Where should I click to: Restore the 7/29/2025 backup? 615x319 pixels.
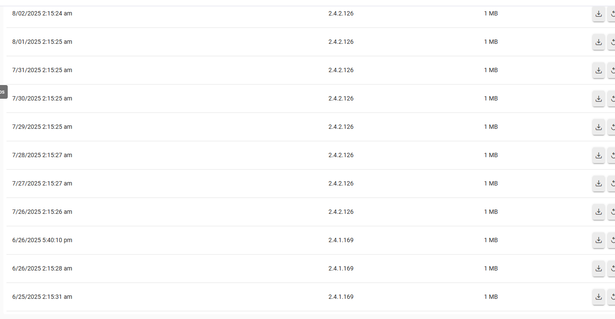(612, 127)
